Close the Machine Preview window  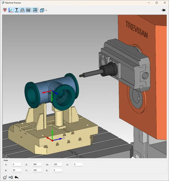(x=165, y=3)
